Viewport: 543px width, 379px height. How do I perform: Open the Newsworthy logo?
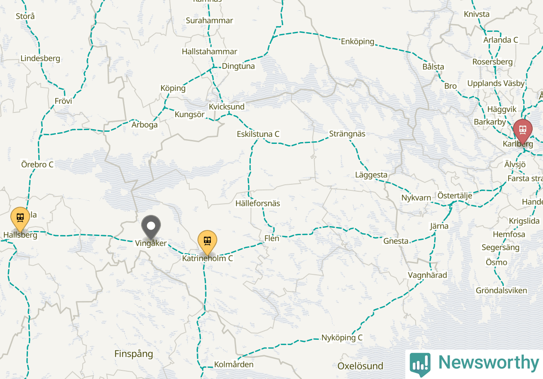click(474, 364)
